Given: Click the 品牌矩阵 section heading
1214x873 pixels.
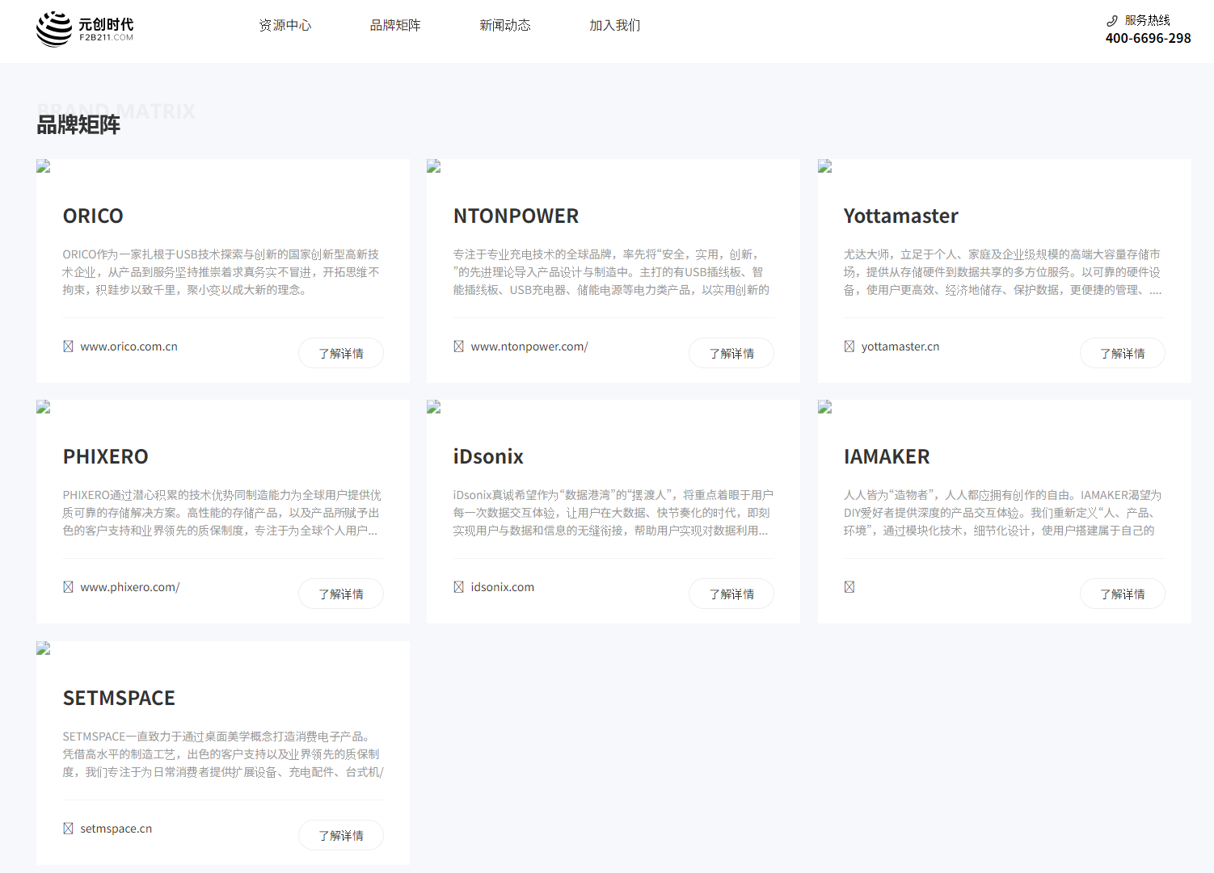Looking at the screenshot, I should click(x=78, y=124).
